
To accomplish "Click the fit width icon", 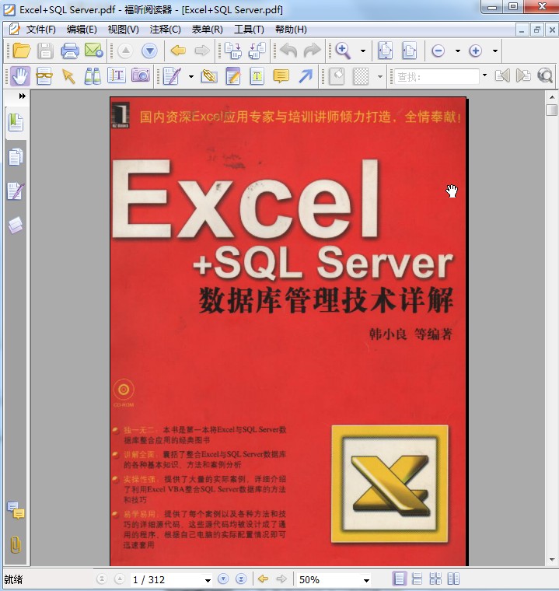I will 410,51.
